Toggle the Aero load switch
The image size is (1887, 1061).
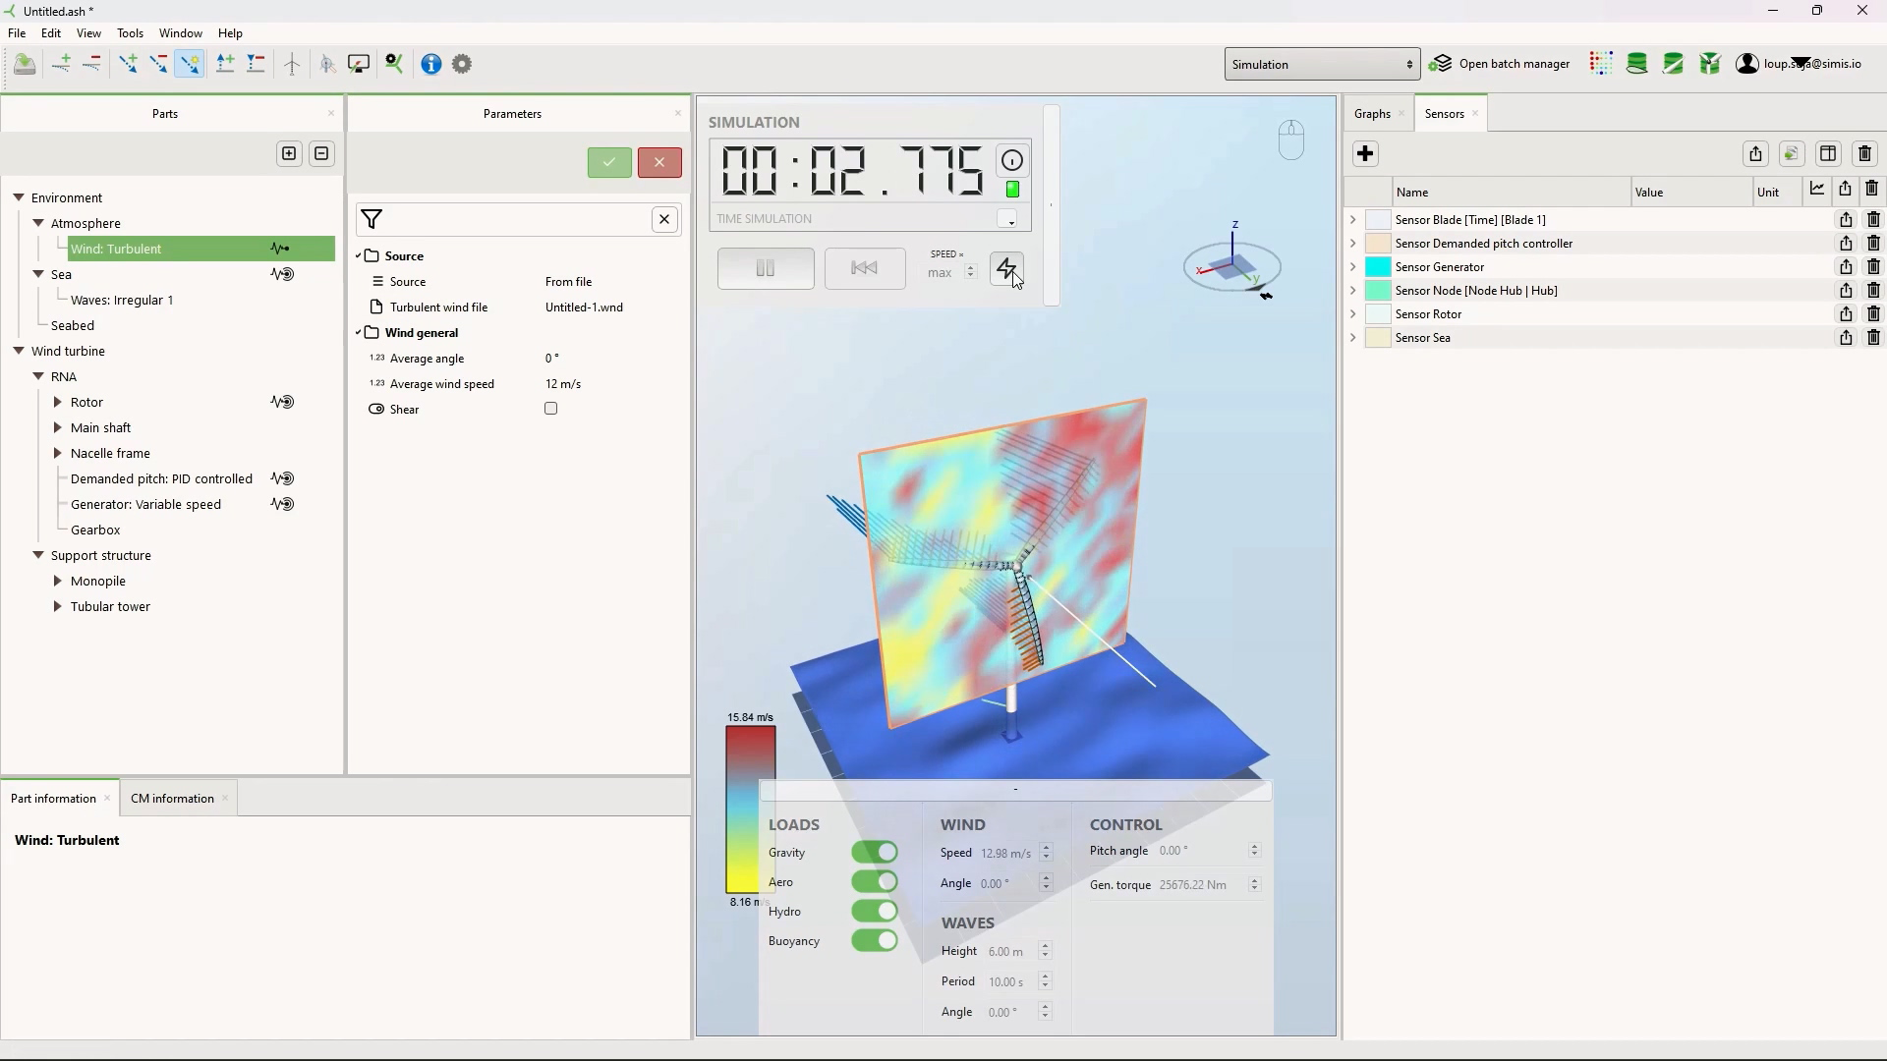[874, 882]
